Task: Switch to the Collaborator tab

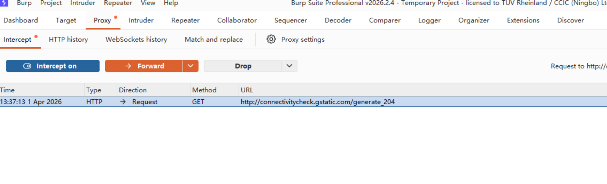Action: (x=237, y=20)
